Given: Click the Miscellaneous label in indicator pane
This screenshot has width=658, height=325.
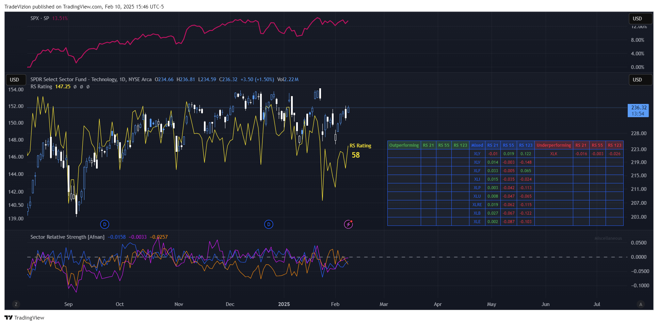Looking at the screenshot, I should tap(608, 238).
